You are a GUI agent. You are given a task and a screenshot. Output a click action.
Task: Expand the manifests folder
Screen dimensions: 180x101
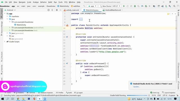[x=7, y=16]
